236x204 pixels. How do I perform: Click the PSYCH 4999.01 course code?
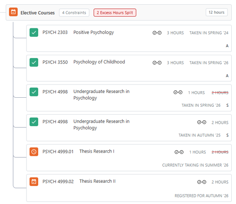(58, 152)
